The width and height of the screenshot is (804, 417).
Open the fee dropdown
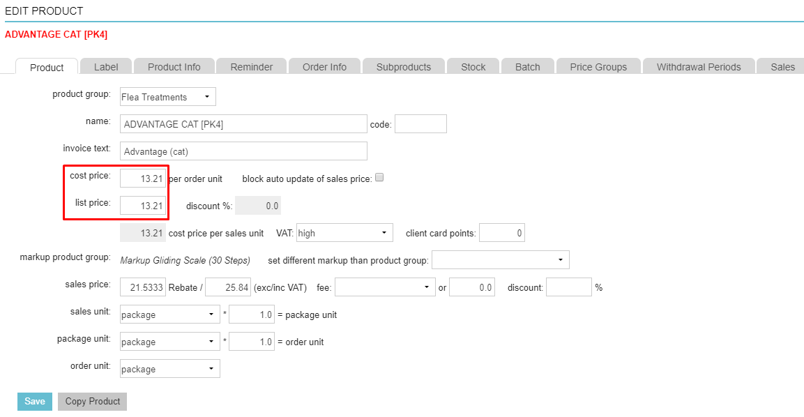pyautogui.click(x=384, y=287)
